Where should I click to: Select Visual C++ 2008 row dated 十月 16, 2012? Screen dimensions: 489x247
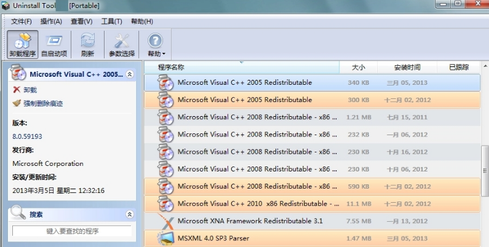[312, 152]
